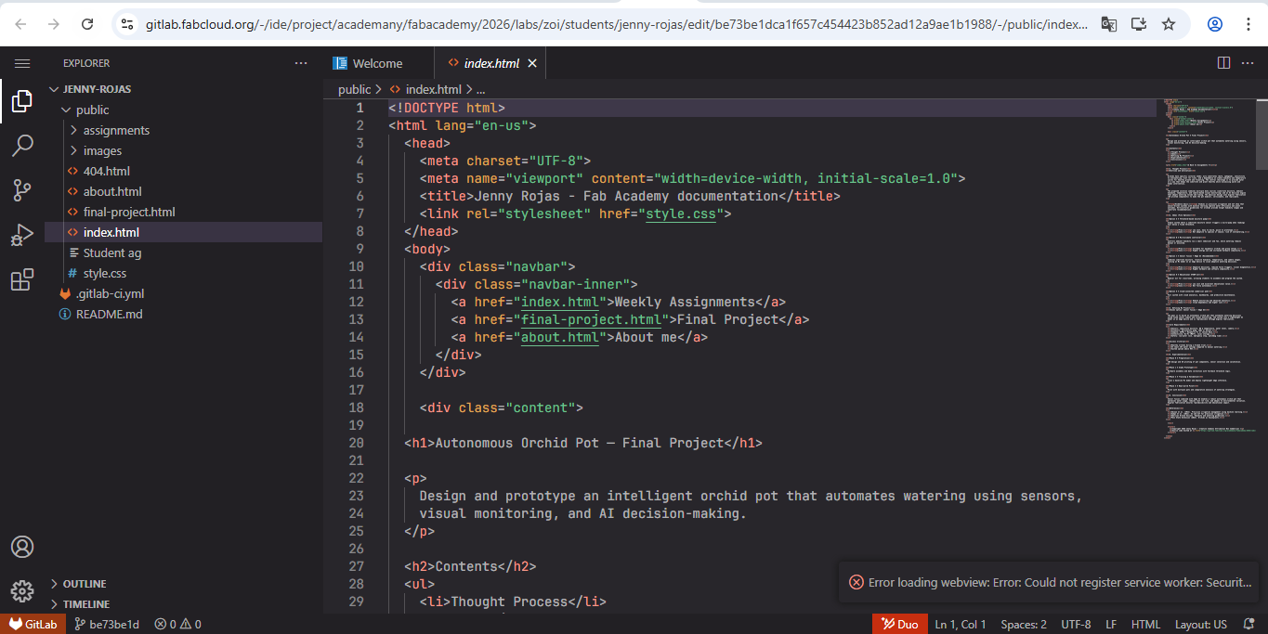Bookmark the page with the star icon
The height and width of the screenshot is (634, 1268).
1168,24
